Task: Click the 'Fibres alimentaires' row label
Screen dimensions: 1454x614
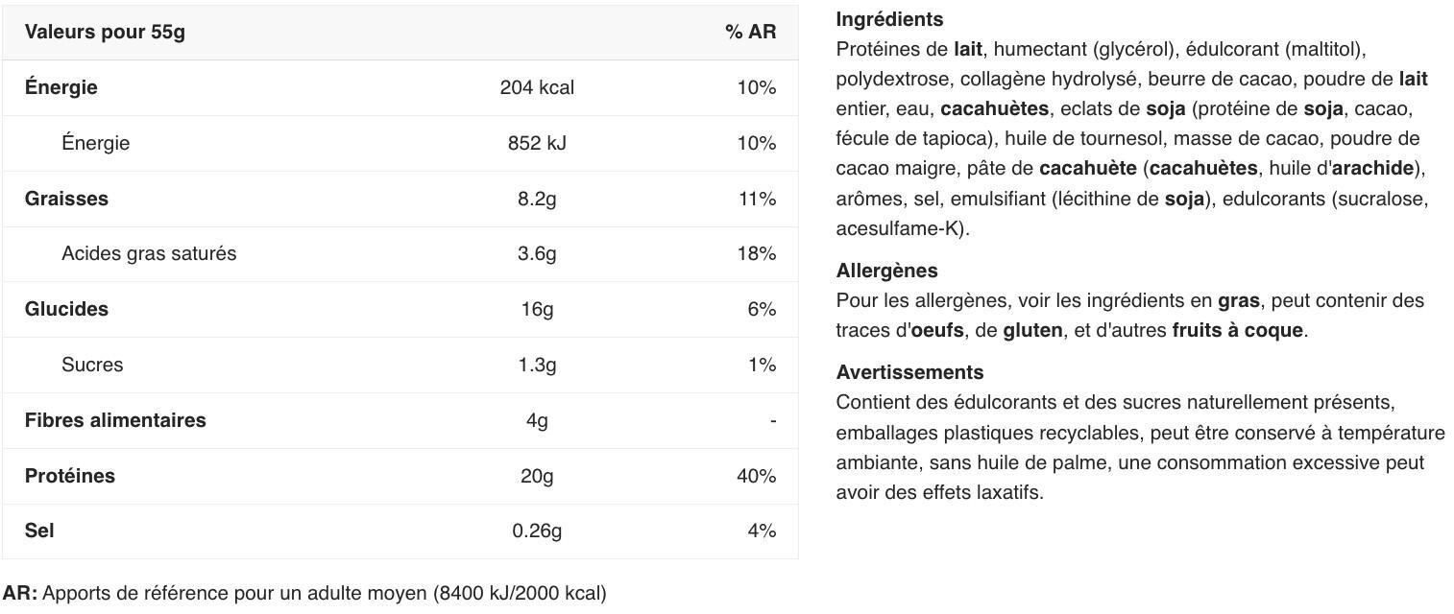Action: click(115, 420)
